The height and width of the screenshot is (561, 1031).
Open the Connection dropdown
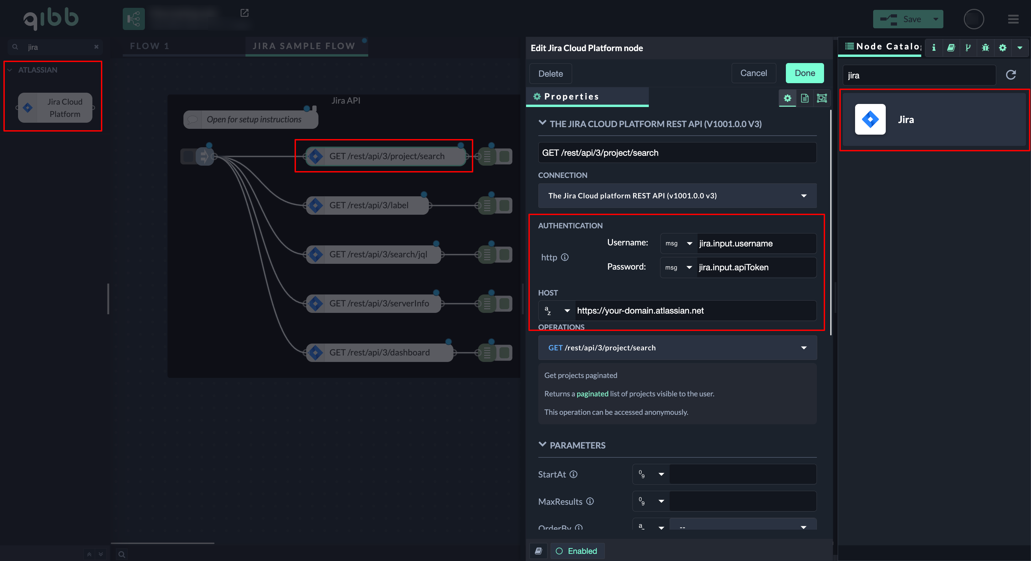[x=677, y=196]
